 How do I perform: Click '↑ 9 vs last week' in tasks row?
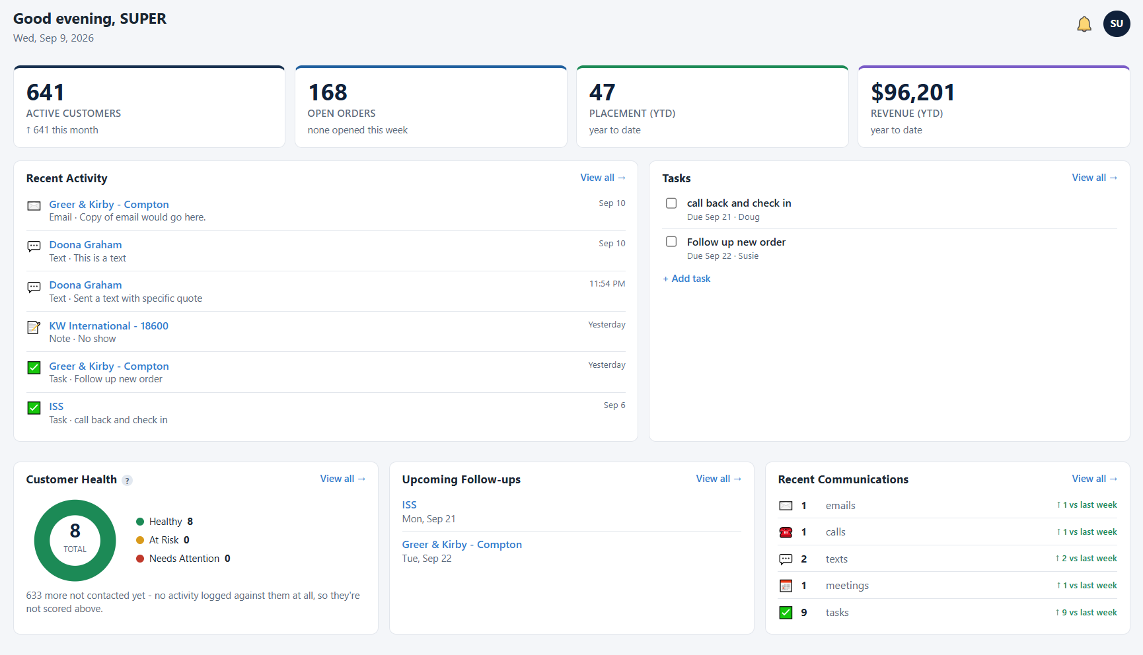point(1086,613)
